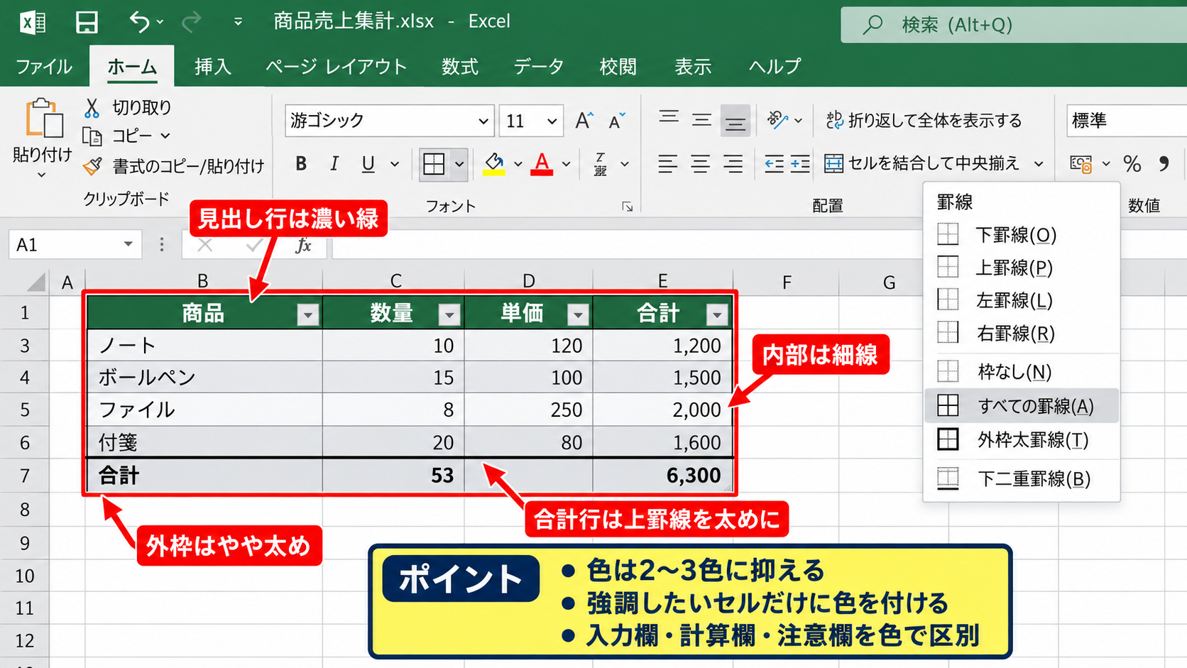The image size is (1187, 668).
Task: Decrease font size with smaller A icon
Action: pos(616,121)
